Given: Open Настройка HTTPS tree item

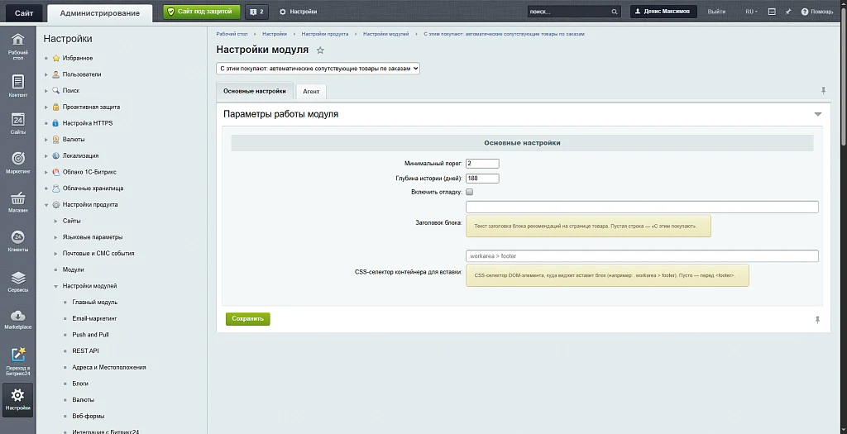Looking at the screenshot, I should tap(88, 123).
